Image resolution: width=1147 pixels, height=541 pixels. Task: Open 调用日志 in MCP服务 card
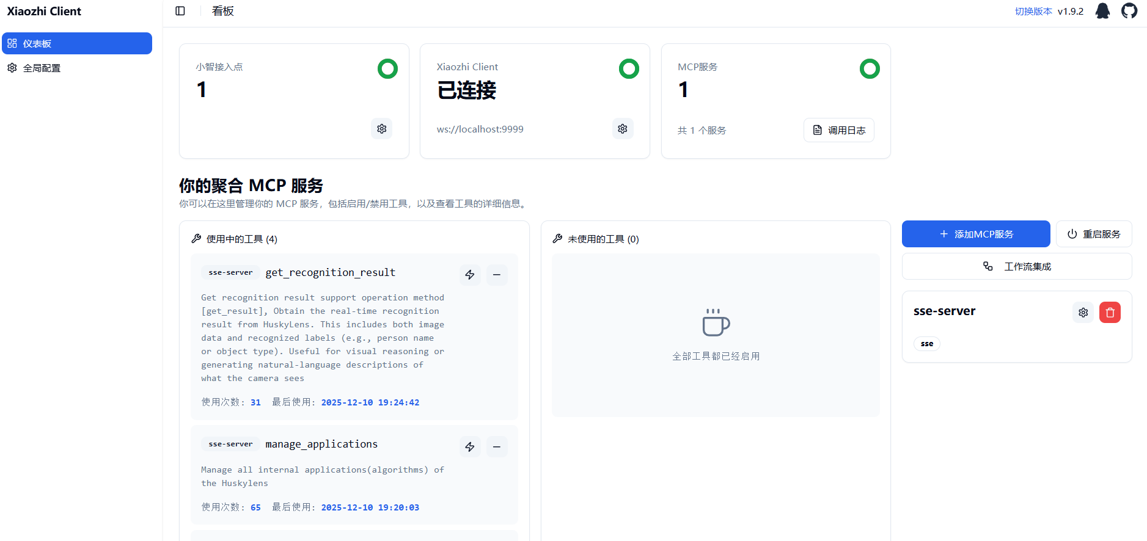pyautogui.click(x=838, y=130)
